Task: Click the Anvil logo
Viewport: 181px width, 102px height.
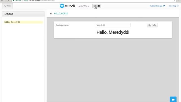Action: [67, 6]
